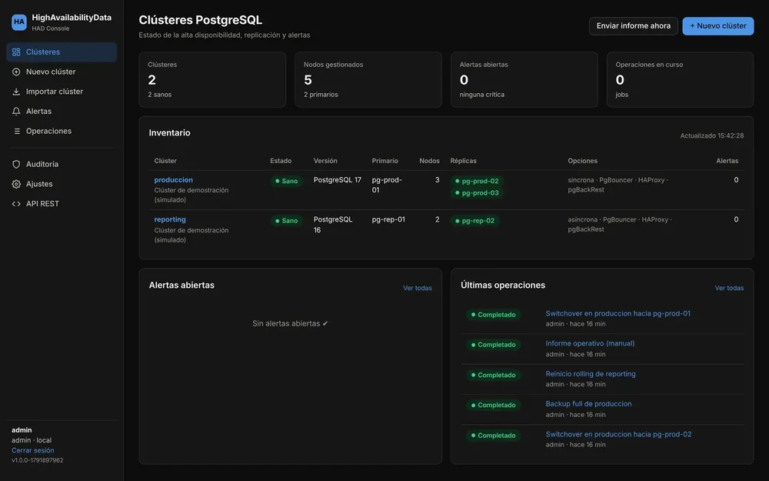Open Nuevo clúster sidebar entry

(x=62, y=72)
